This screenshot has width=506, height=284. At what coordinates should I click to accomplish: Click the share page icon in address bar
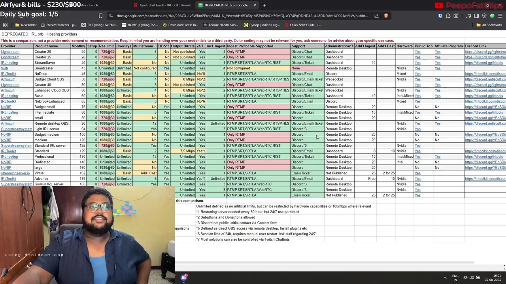(x=376, y=16)
